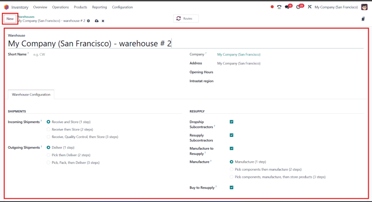Click Outgoing Shipments help question mark
Image resolution: width=372 pixels, height=202 pixels.
[x=41, y=146]
